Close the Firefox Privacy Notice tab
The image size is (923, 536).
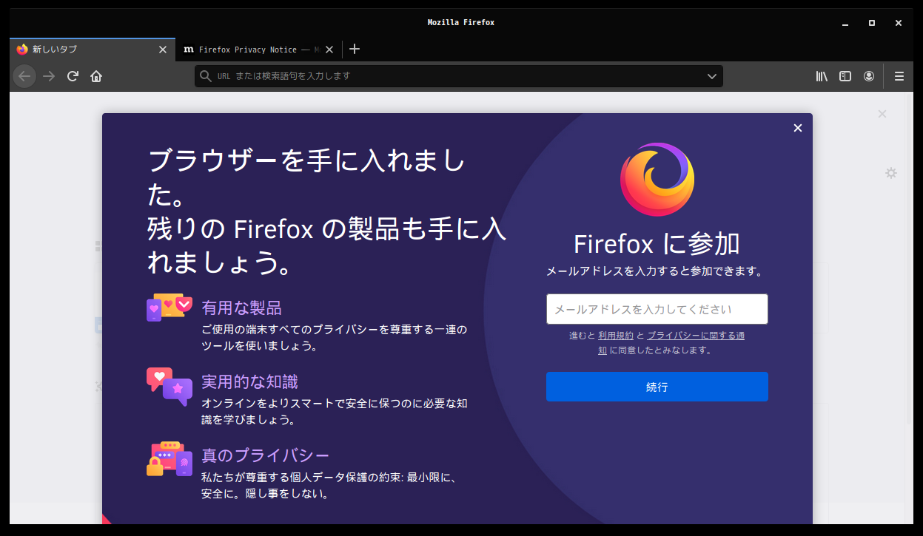tap(329, 50)
